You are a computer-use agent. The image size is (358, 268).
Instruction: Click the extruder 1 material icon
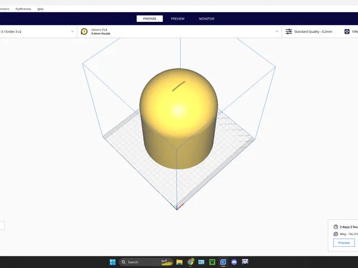pos(84,31)
